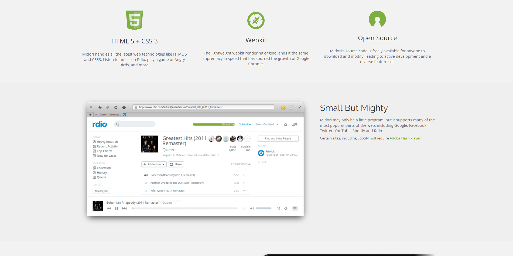Click the rdio search field

click(x=135, y=124)
